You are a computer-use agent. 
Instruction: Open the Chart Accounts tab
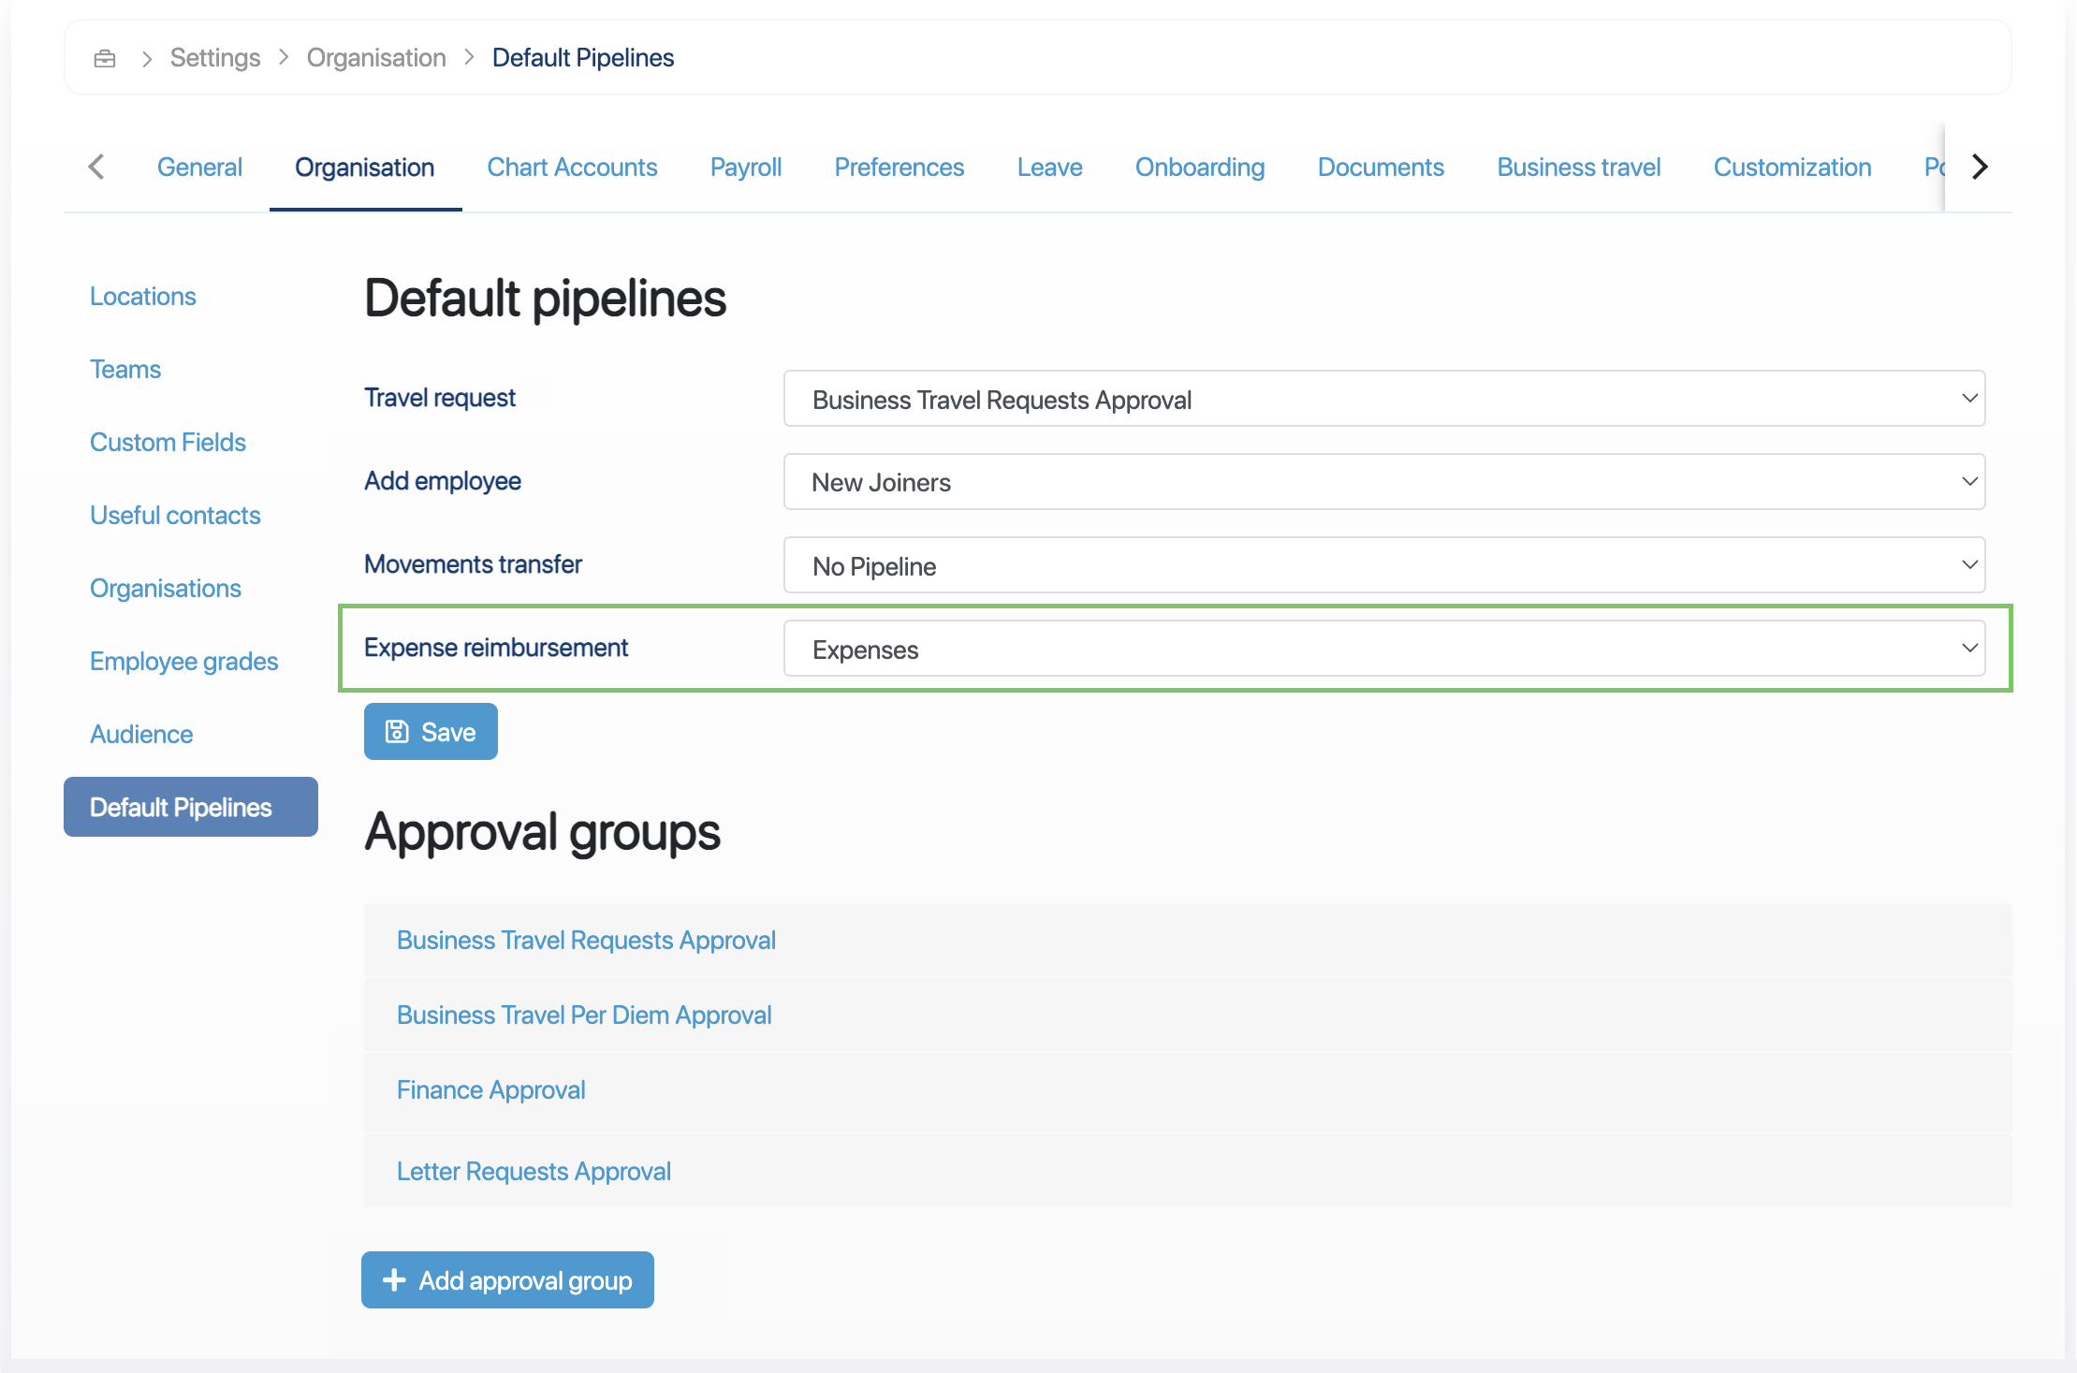point(572,168)
